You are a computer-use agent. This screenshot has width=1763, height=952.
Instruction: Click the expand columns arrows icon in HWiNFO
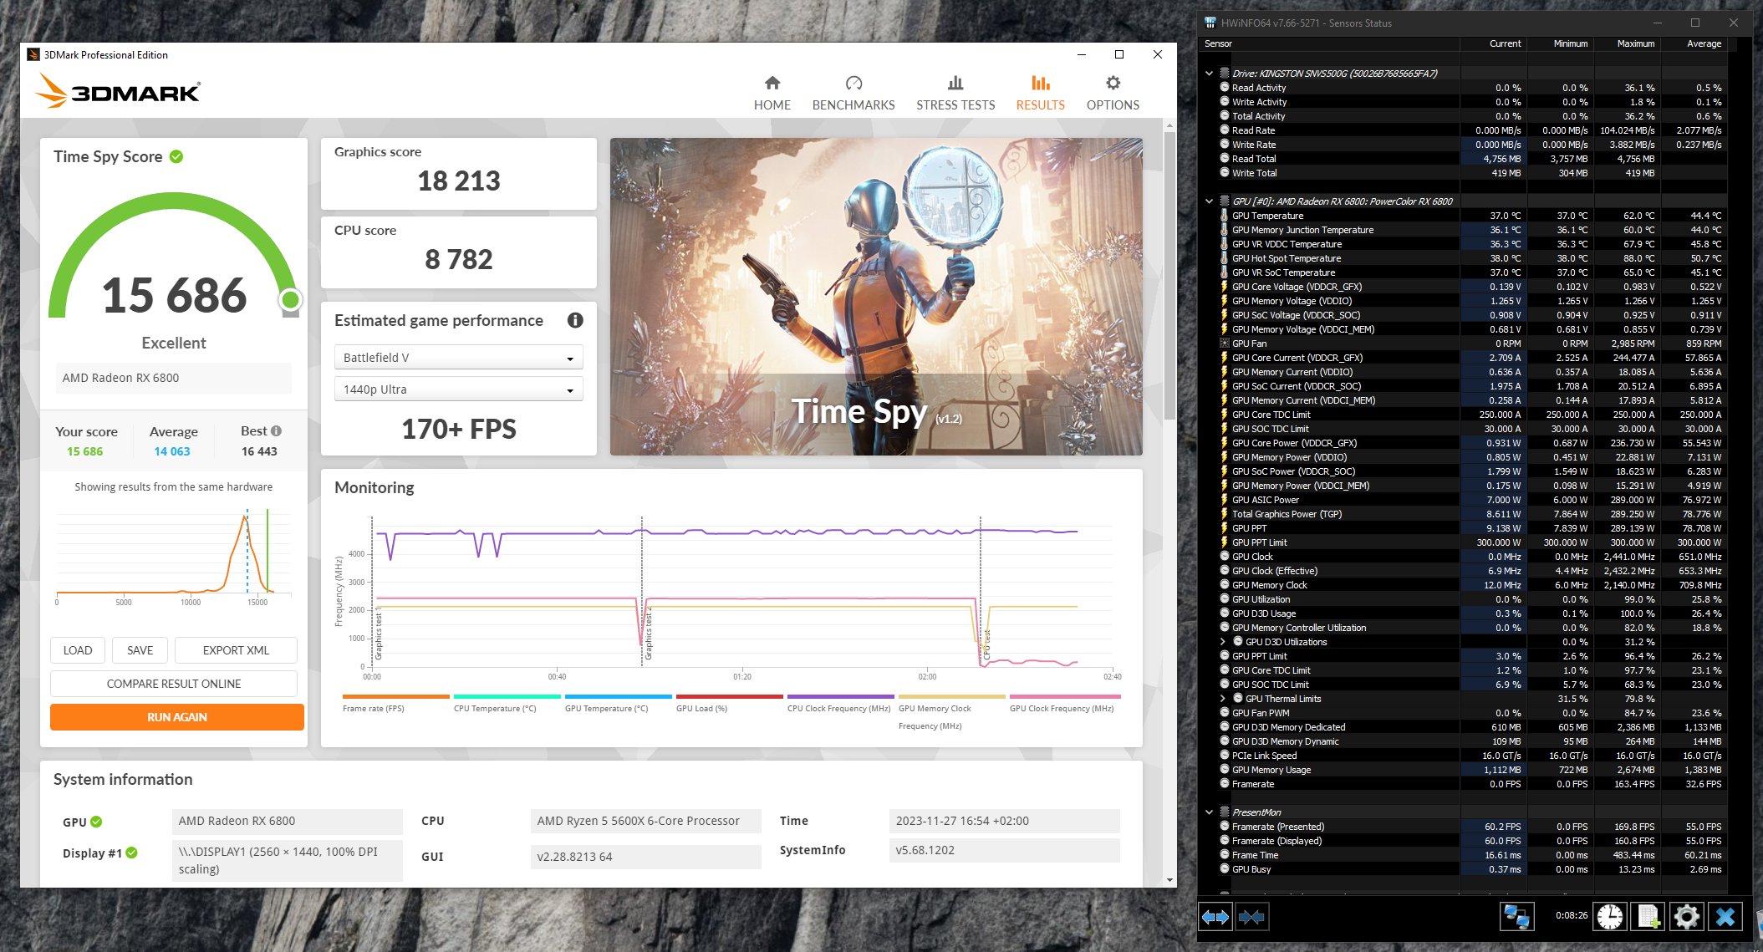(x=1215, y=917)
